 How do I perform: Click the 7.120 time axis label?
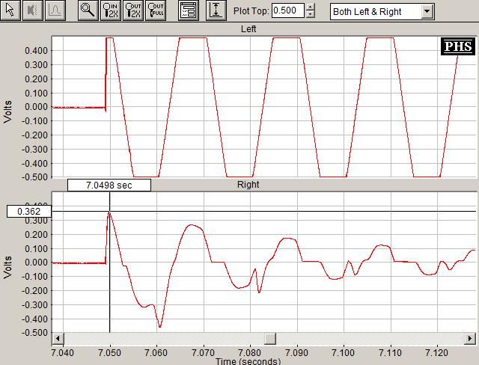[437, 353]
